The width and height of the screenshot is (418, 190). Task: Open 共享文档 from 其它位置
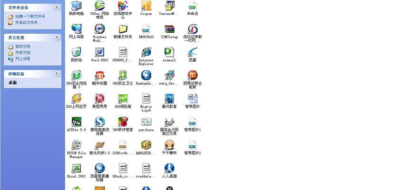[x=23, y=53]
